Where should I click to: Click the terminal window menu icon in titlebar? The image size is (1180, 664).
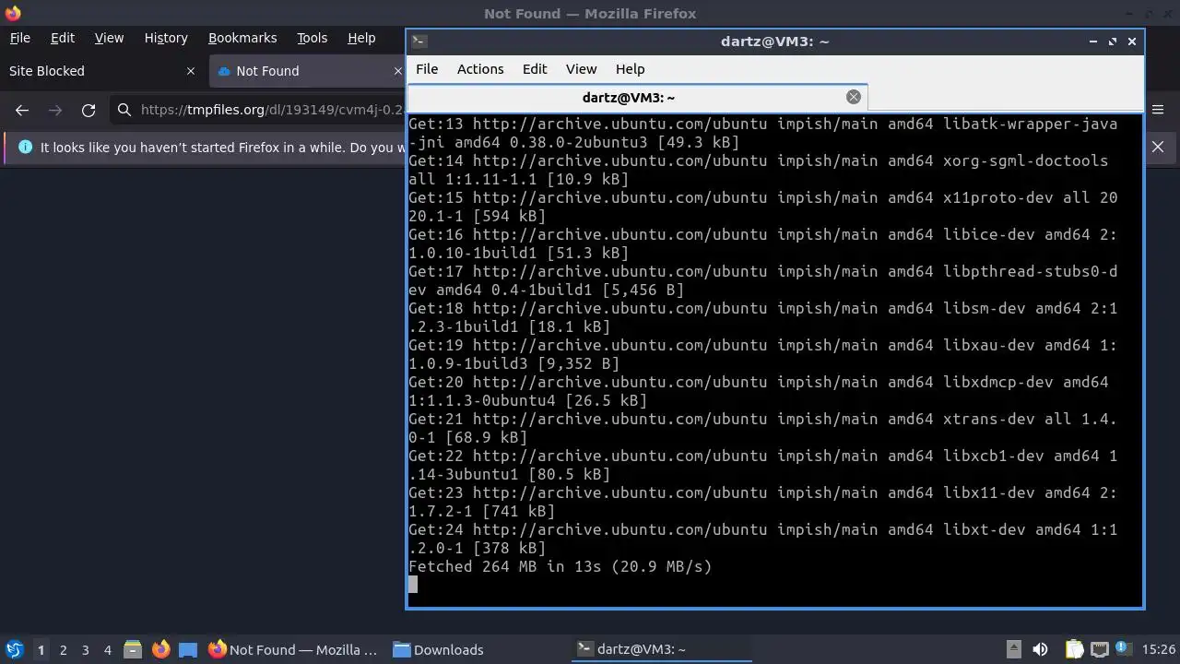(419, 41)
